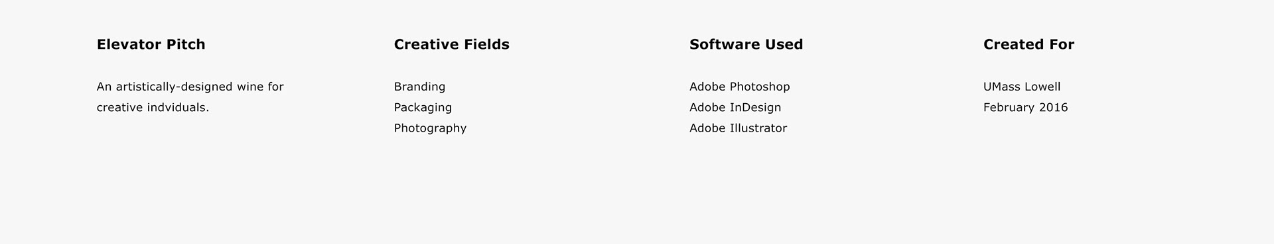
Task: Click the Created For heading
Action: 1028,44
